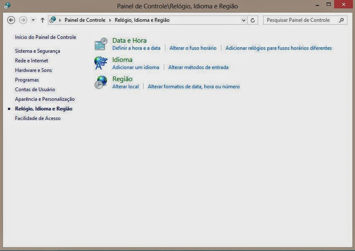
Task: Select Relógio, Idioma e Região breadcrumb
Action: pyautogui.click(x=142, y=20)
